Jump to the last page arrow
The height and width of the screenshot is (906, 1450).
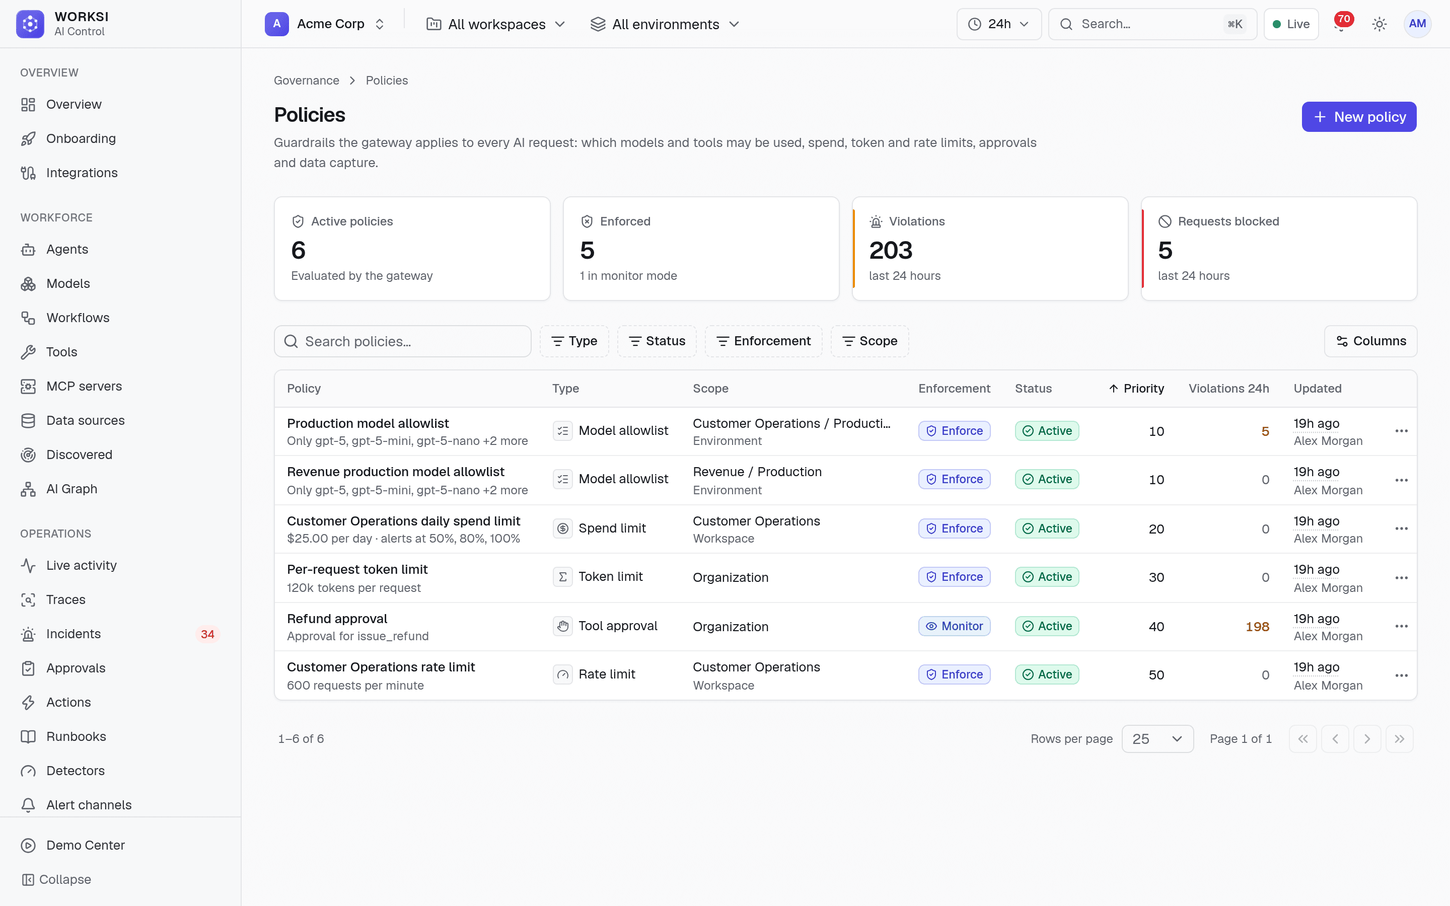pos(1399,739)
